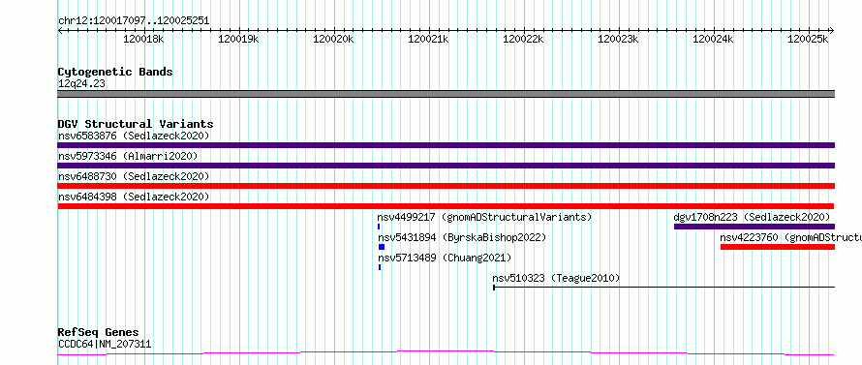Viewport: 862px width, 365px height.
Task: Click the small blue nsv4499217 variant marker
Action: 379,227
